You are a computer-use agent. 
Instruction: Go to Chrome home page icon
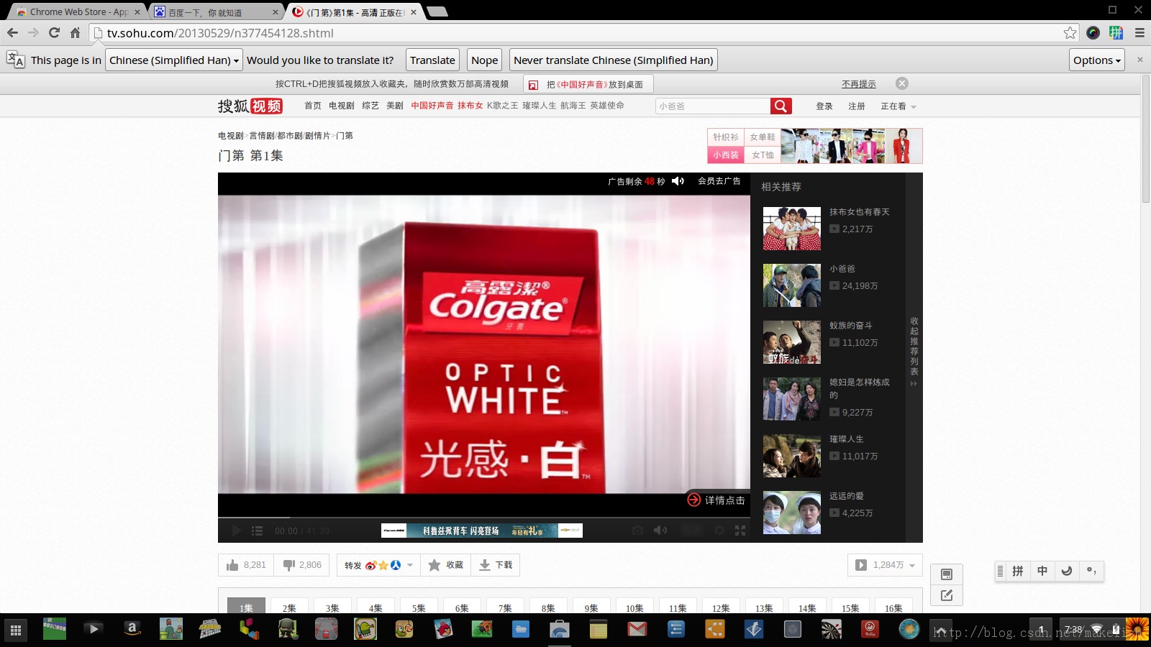coord(75,33)
